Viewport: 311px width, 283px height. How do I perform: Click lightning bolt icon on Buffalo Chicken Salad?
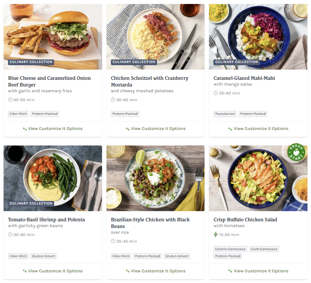pos(216,235)
